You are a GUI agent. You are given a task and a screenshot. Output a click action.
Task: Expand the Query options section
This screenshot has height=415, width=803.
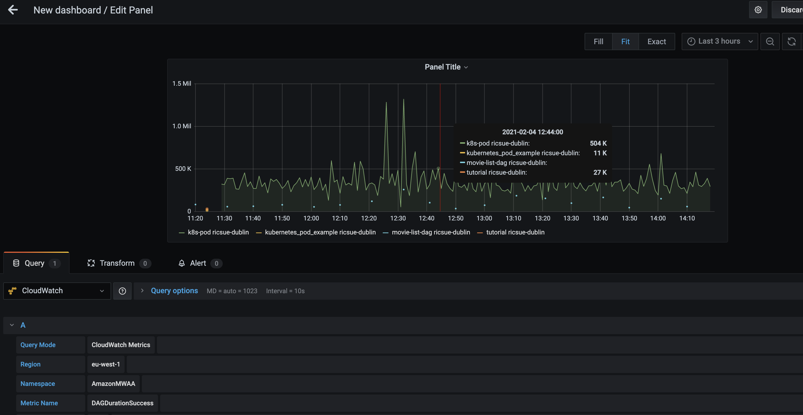click(x=174, y=291)
